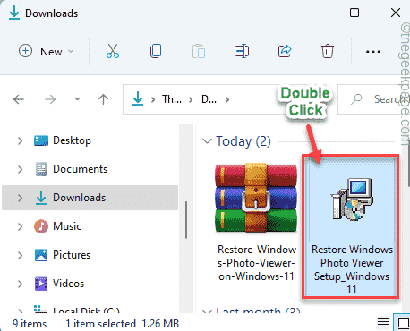Open Documents in navigation pane

(x=80, y=169)
